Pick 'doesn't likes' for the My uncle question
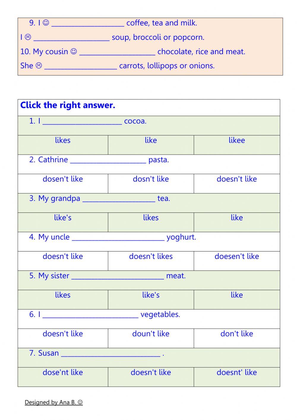The height and width of the screenshot is (420, 297). pyautogui.click(x=151, y=257)
